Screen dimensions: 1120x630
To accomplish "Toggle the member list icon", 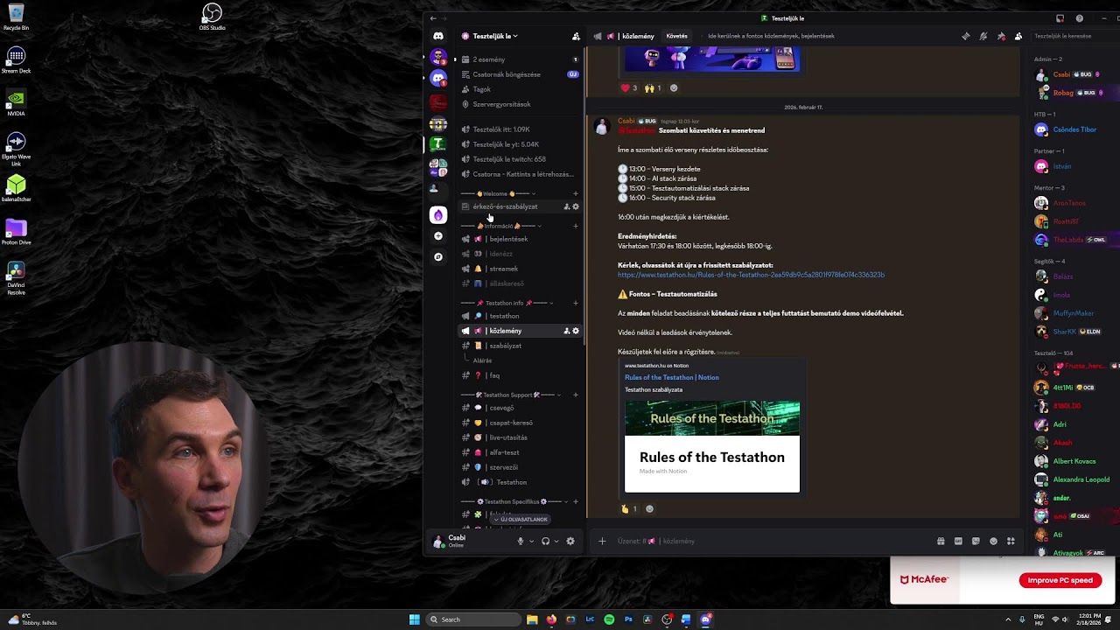I will click(x=1018, y=36).
